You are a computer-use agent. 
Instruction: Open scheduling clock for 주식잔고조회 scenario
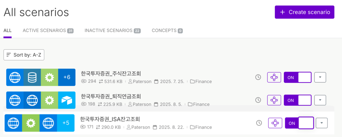[258, 77]
